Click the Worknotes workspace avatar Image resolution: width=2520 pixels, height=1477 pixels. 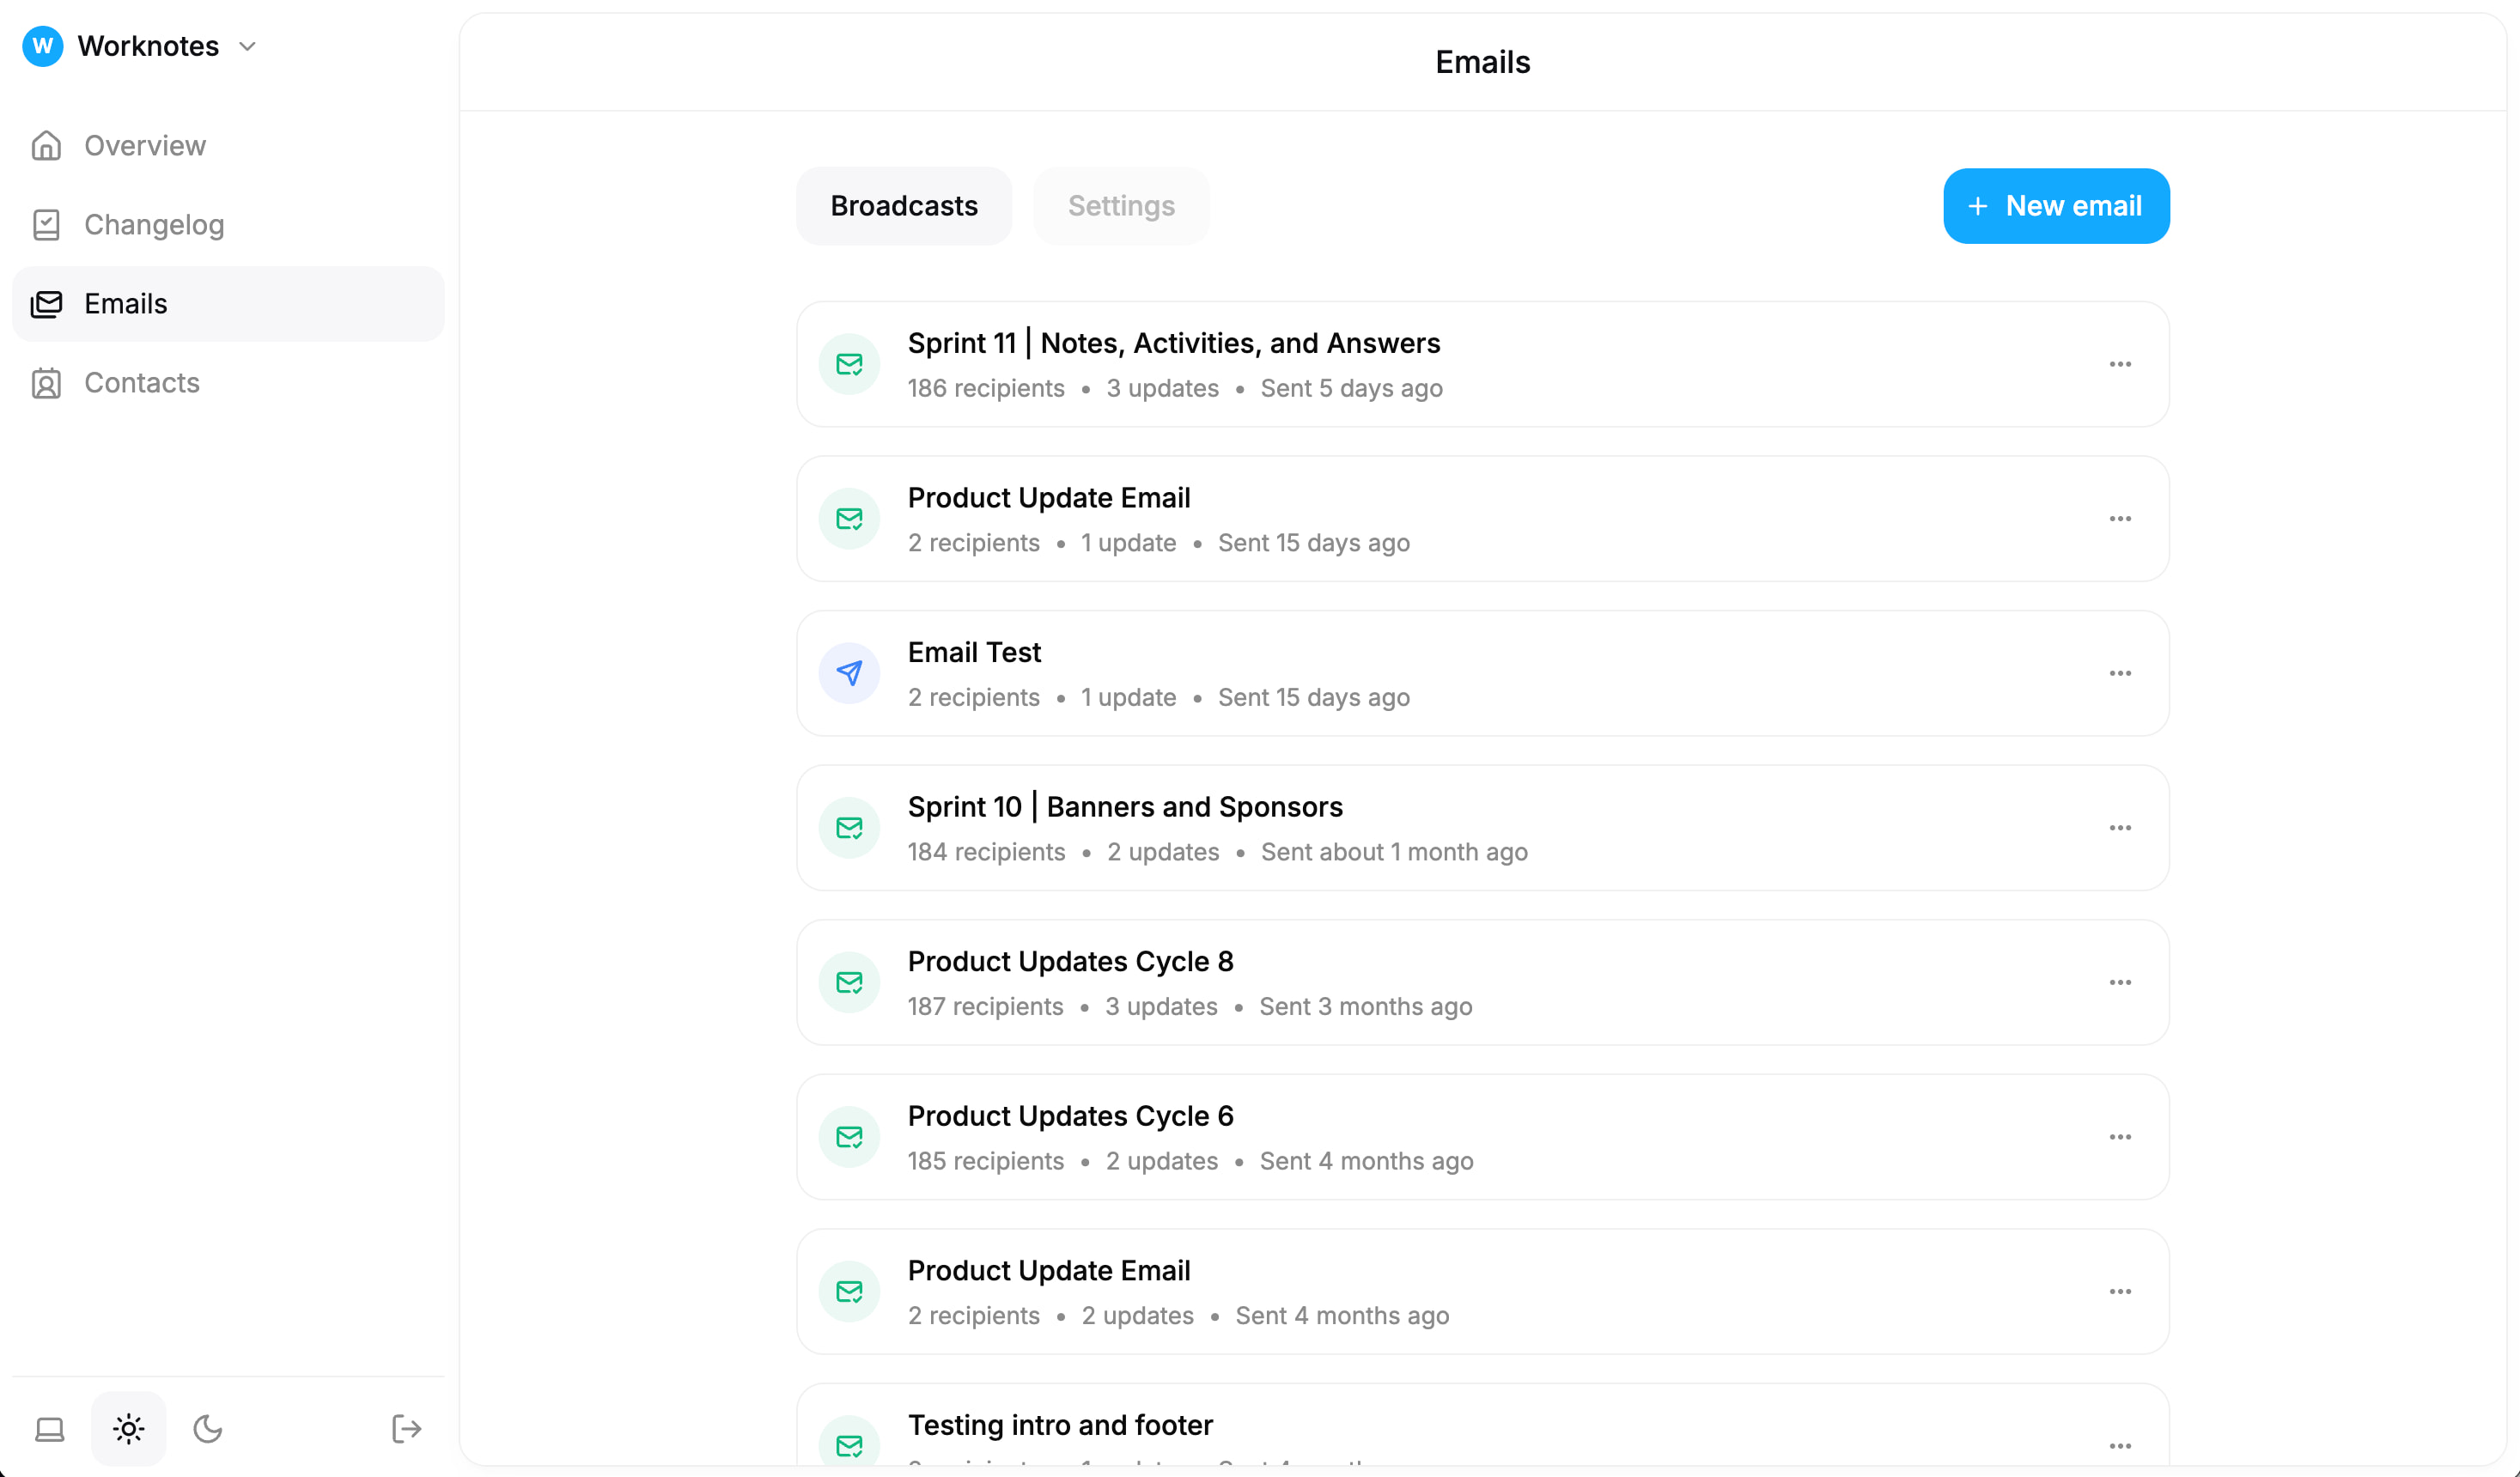41,45
